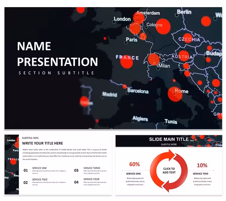The width and height of the screenshot is (226, 201).
Task: Select 'SUBTITLE HERE' under the Slide Main Title
Action: (169, 144)
